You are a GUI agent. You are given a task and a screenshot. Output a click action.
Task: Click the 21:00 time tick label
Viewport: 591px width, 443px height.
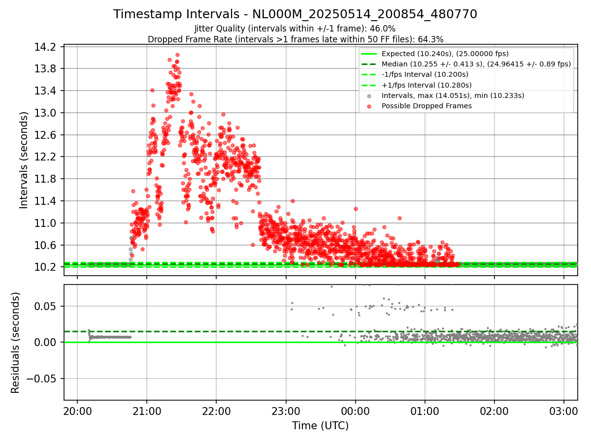tap(147, 411)
